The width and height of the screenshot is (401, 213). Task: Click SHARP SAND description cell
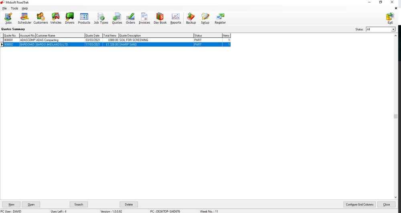(156, 45)
